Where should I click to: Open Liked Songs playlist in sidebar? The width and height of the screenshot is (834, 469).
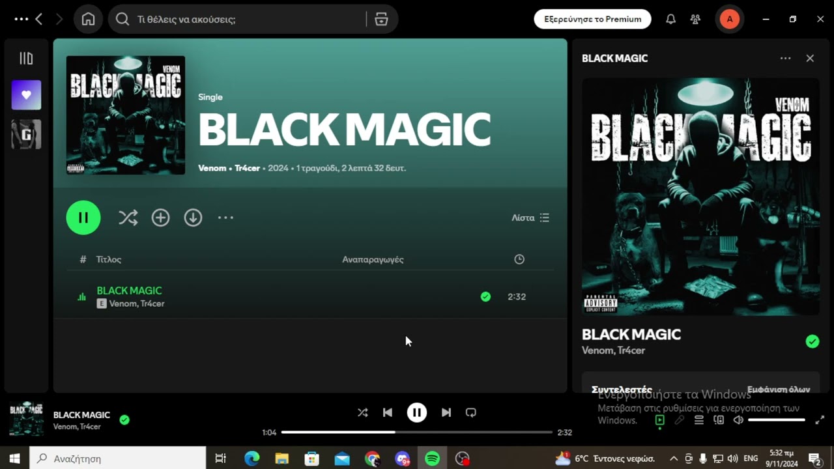[x=26, y=95]
